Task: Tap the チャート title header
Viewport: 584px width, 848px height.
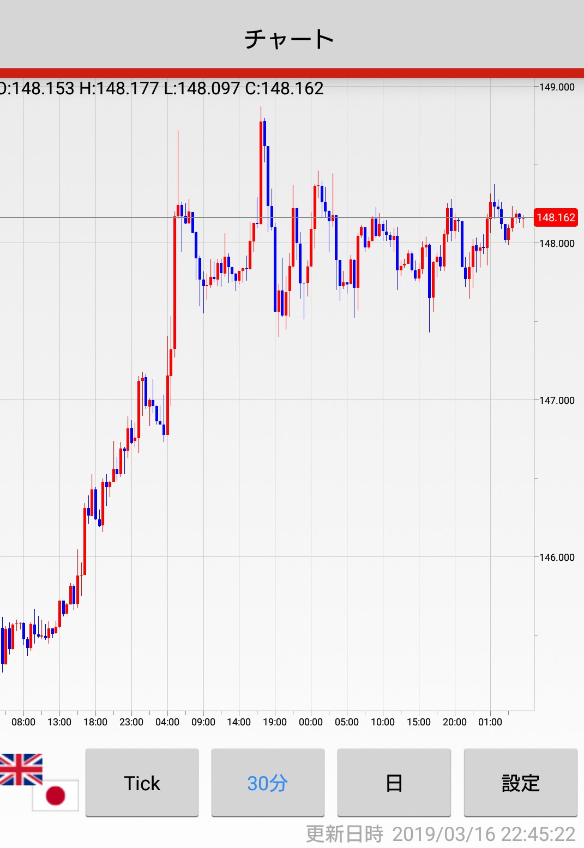Action: point(289,39)
